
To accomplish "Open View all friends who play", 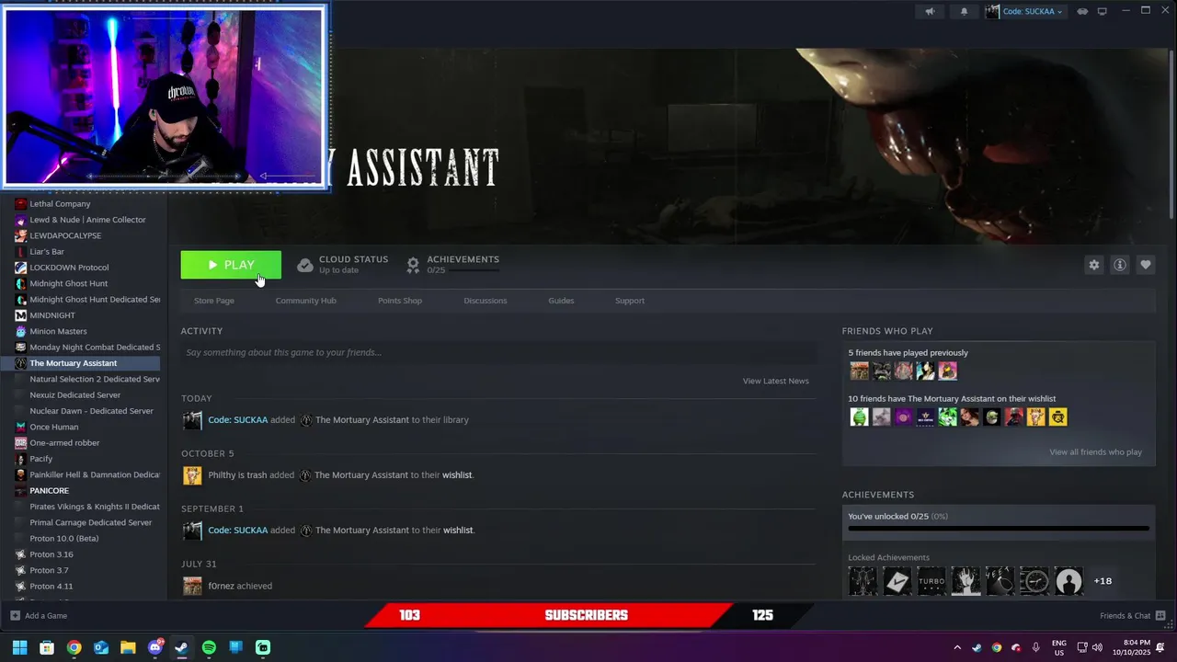I will 1095,452.
